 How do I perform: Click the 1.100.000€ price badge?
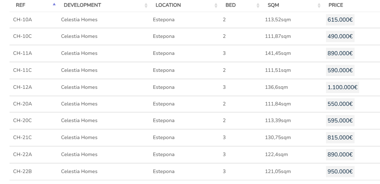(342, 87)
